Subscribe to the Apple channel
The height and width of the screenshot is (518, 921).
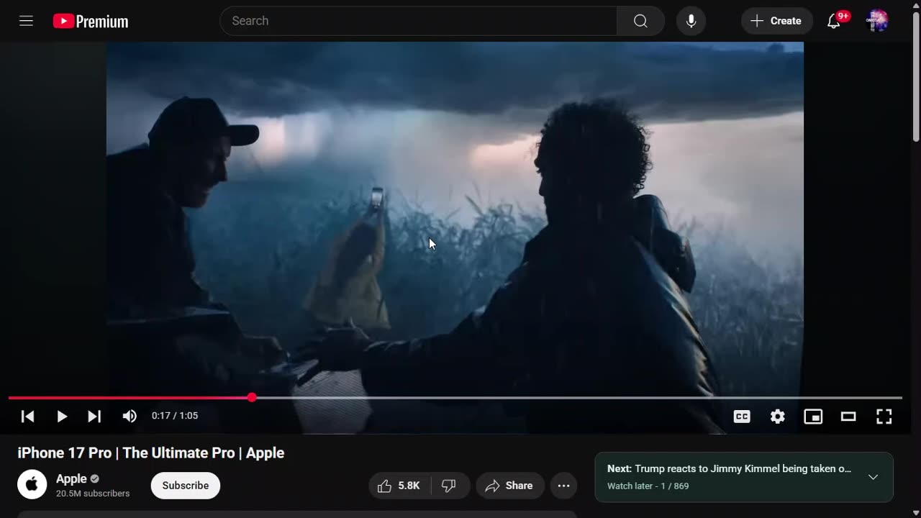pyautogui.click(x=186, y=486)
